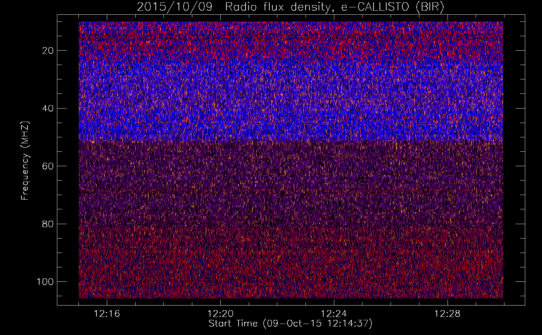Click the plot title '2015/10/09 Radio flux density'
This screenshot has width=542, height=335.
[x=290, y=7]
